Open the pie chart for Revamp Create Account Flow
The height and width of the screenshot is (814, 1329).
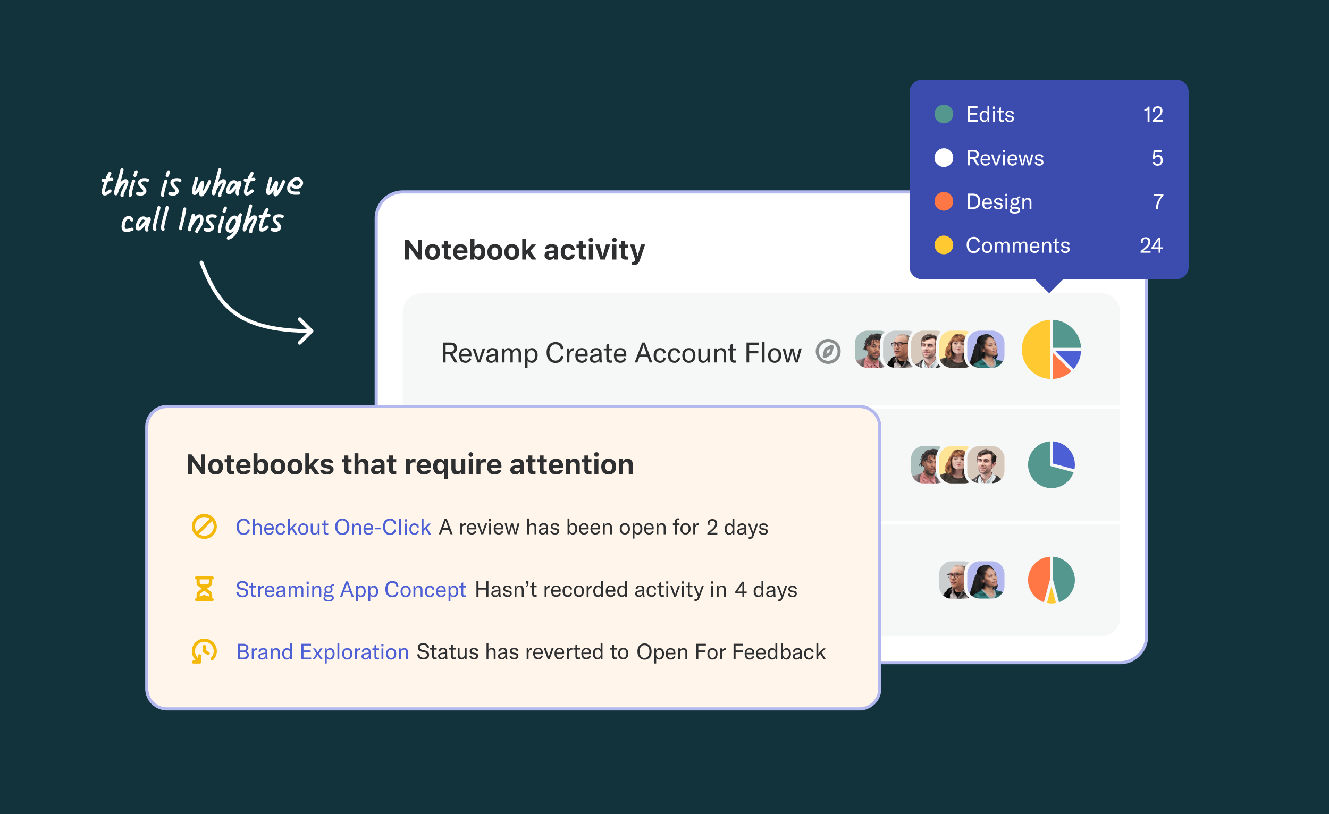[1051, 349]
